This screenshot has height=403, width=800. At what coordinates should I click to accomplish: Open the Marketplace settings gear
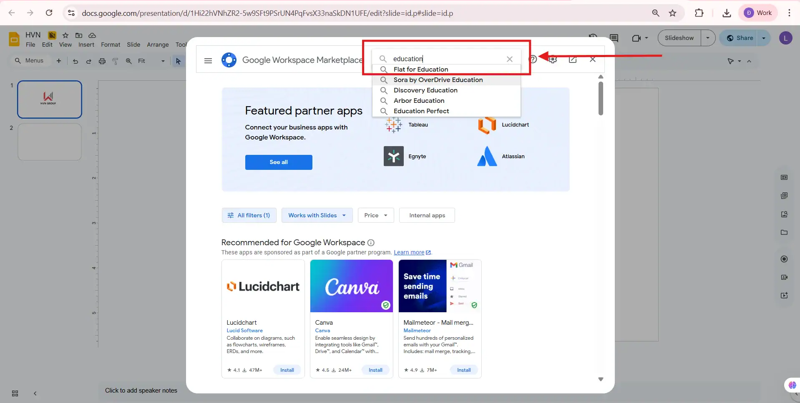[x=553, y=60]
